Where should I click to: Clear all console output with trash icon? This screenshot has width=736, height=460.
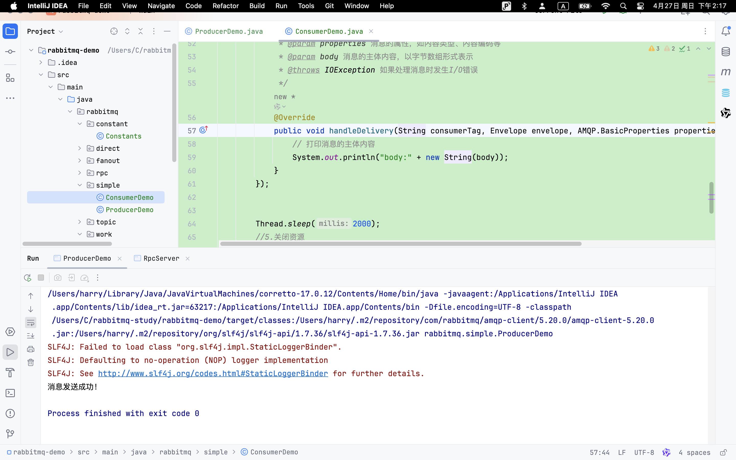tap(31, 363)
